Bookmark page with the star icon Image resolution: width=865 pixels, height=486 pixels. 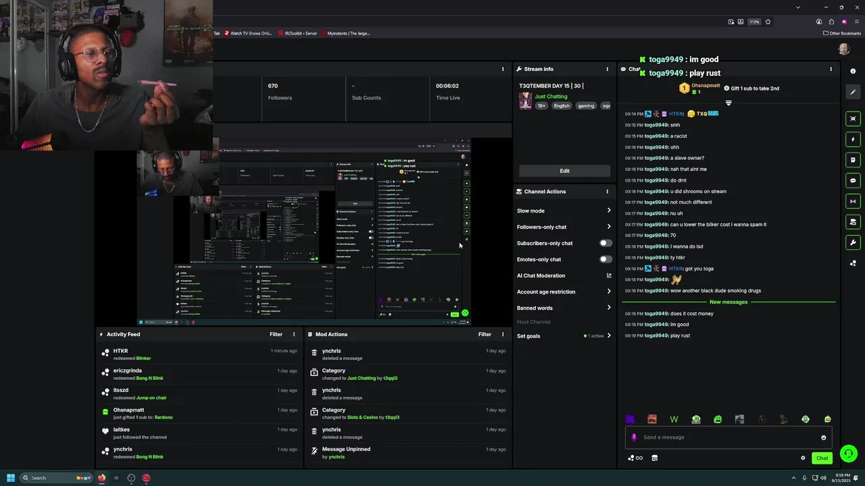(768, 22)
